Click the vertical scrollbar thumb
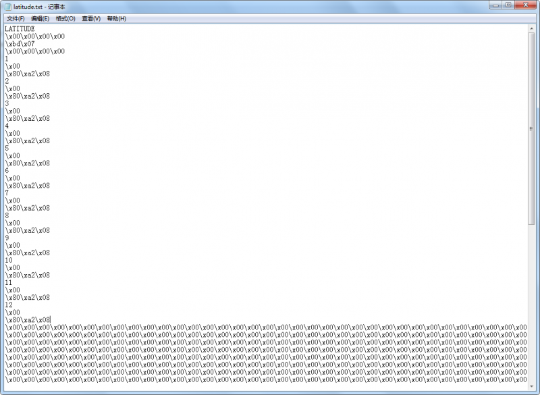Screen dimensions: 540x395 (531, 128)
